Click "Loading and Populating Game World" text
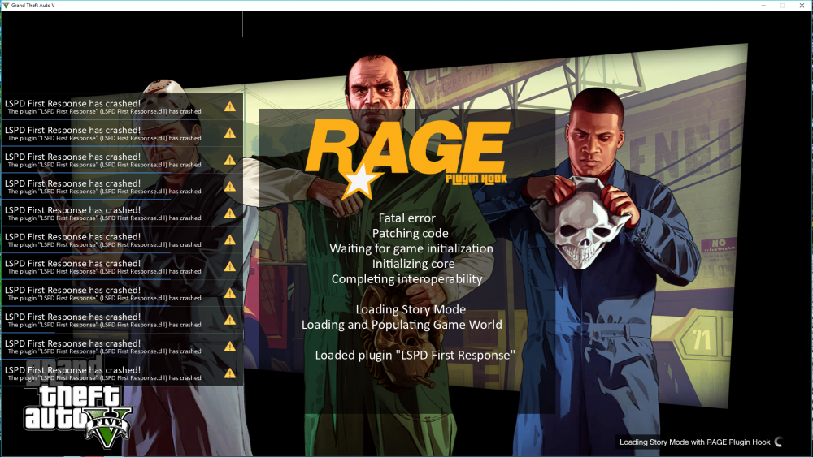 pyautogui.click(x=402, y=325)
